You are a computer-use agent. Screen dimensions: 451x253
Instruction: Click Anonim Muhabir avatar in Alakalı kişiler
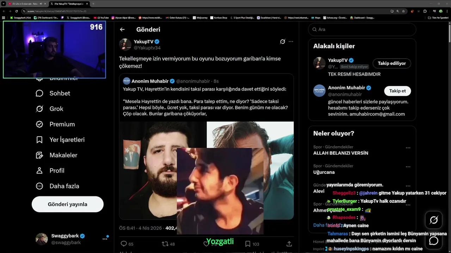tap(319, 91)
